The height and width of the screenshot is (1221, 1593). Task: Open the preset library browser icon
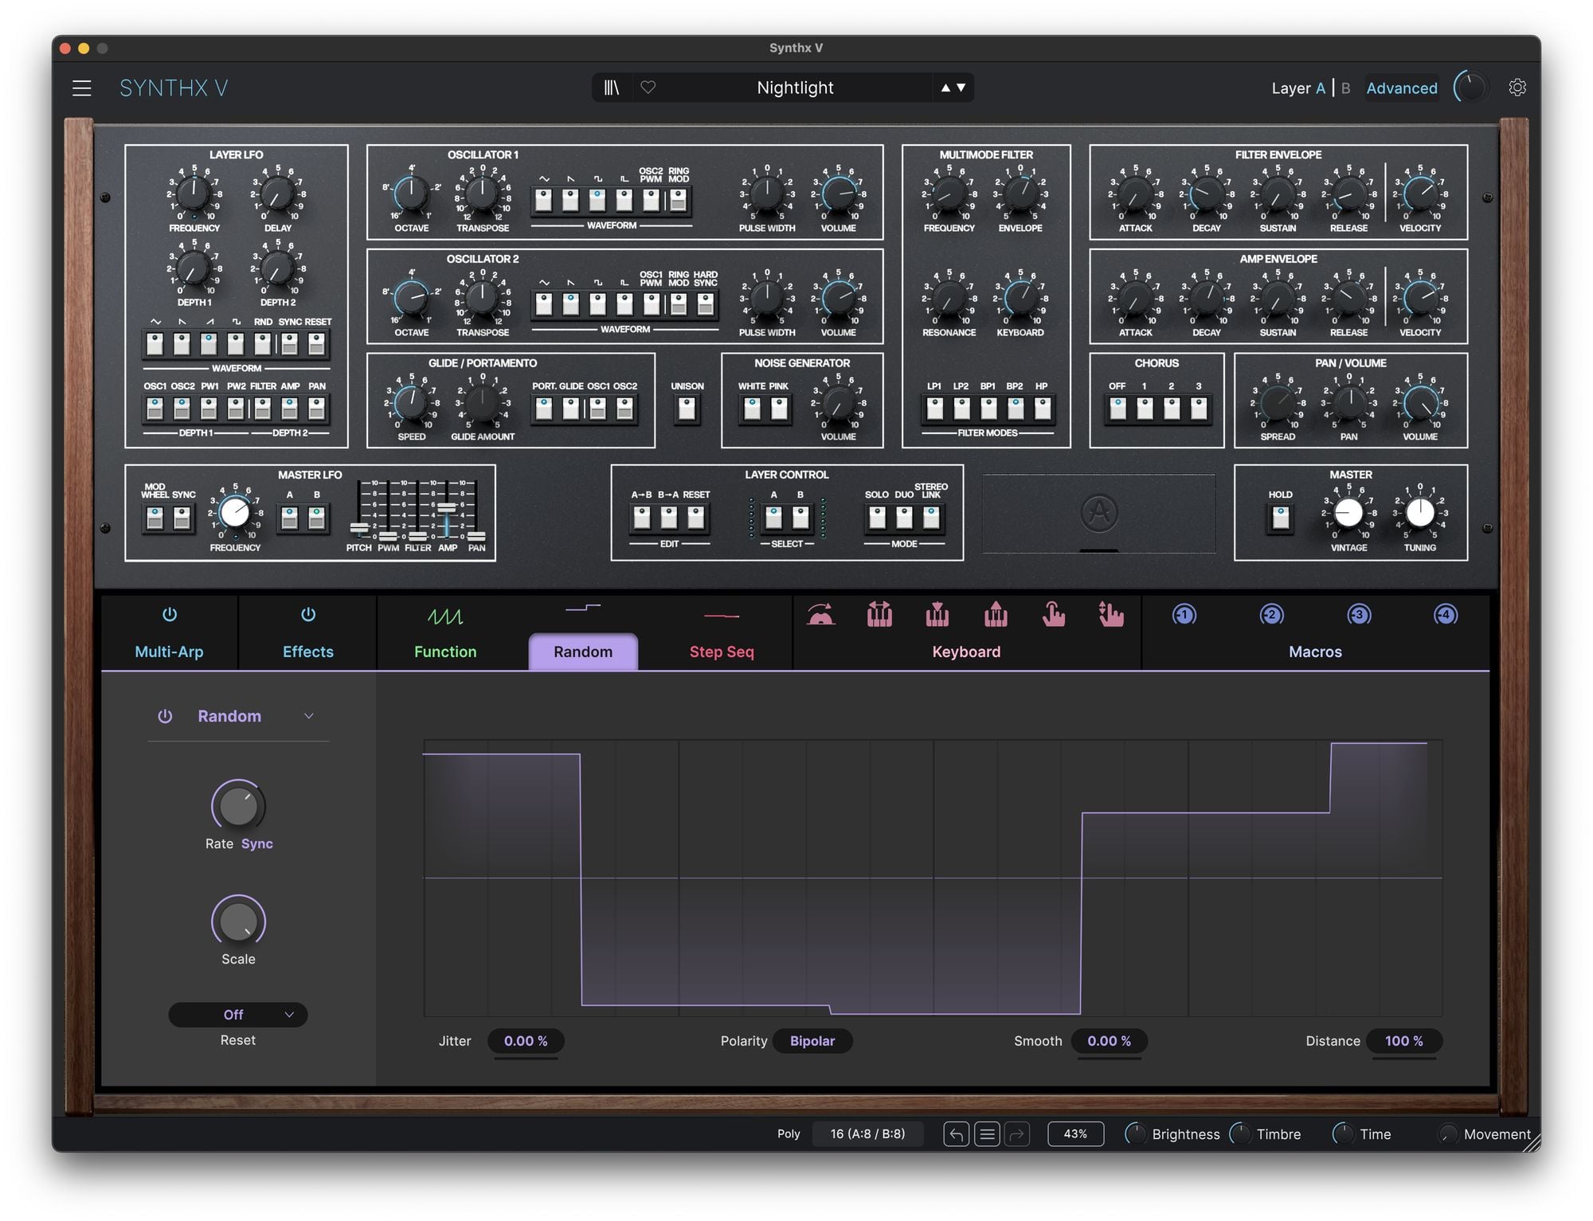pos(611,88)
